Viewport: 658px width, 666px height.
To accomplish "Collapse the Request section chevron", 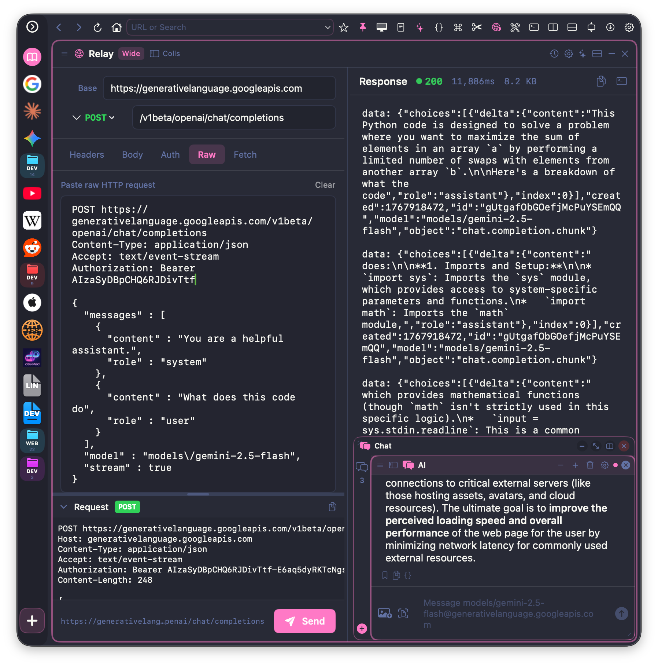I will (x=64, y=507).
